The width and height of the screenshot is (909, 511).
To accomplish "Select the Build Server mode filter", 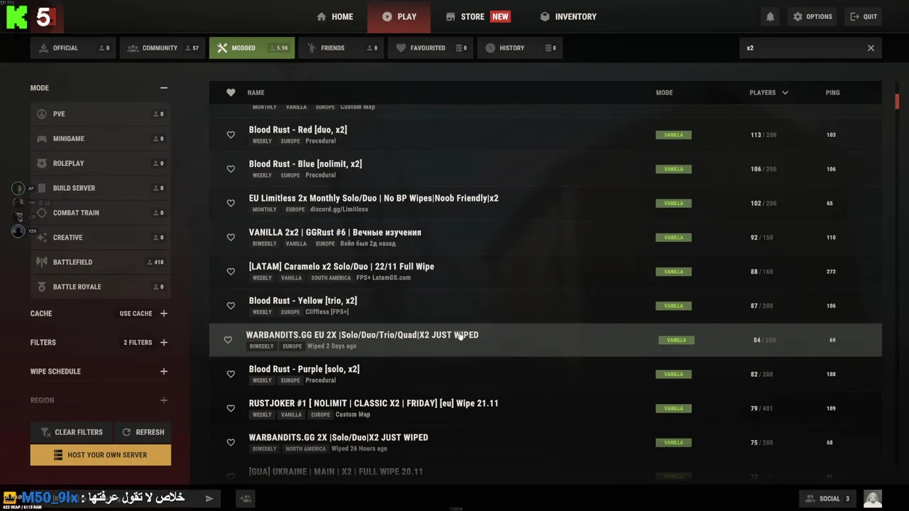I will (100, 188).
